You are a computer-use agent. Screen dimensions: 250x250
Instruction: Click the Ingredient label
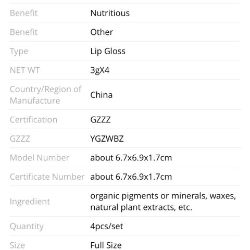point(30,202)
